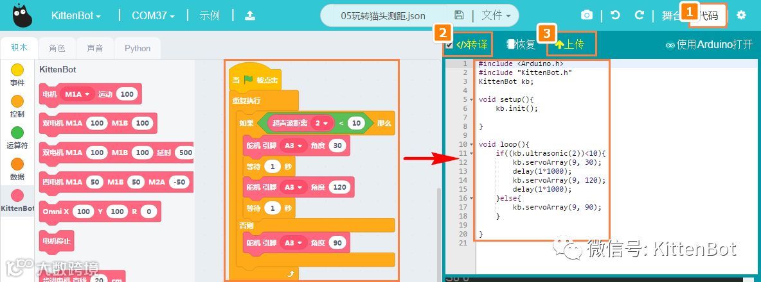The image size is (761, 282).
Task: Select the 控制 control category
Action: 17,107
